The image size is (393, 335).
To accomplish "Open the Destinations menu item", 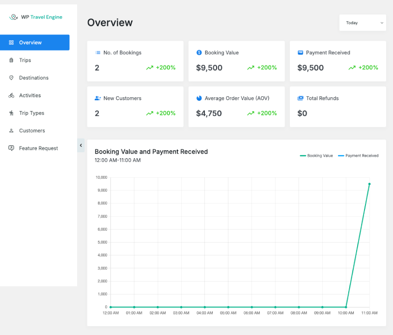I will tap(34, 78).
